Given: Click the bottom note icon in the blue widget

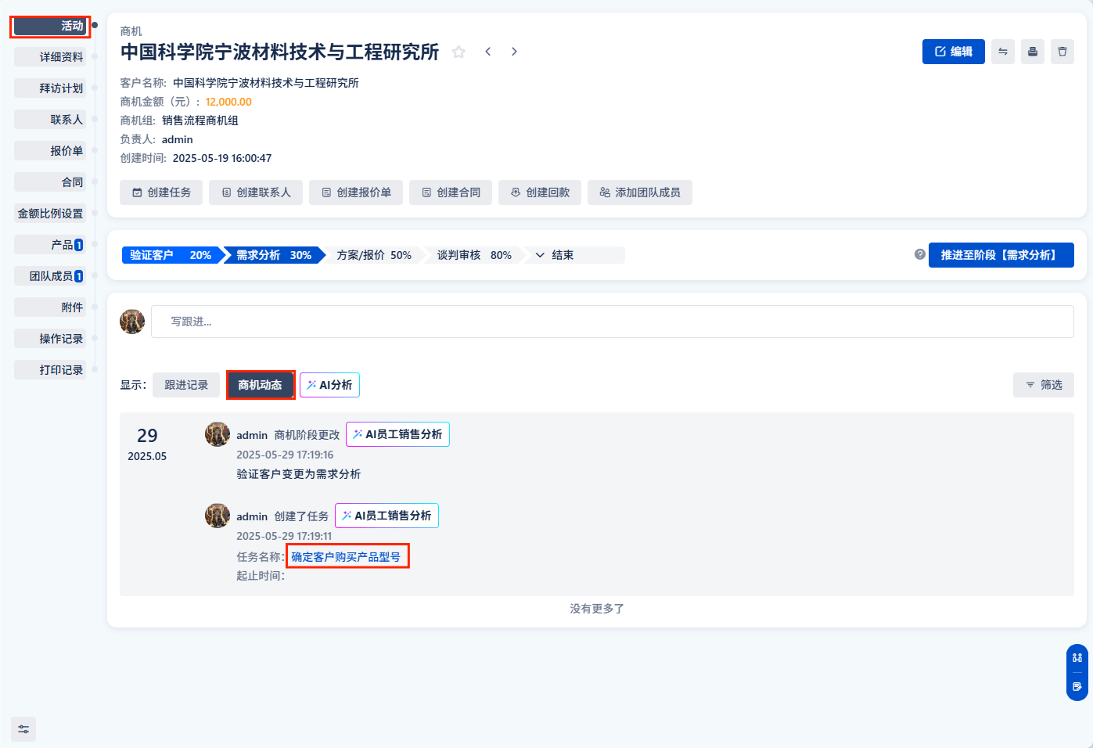Looking at the screenshot, I should pyautogui.click(x=1077, y=687).
